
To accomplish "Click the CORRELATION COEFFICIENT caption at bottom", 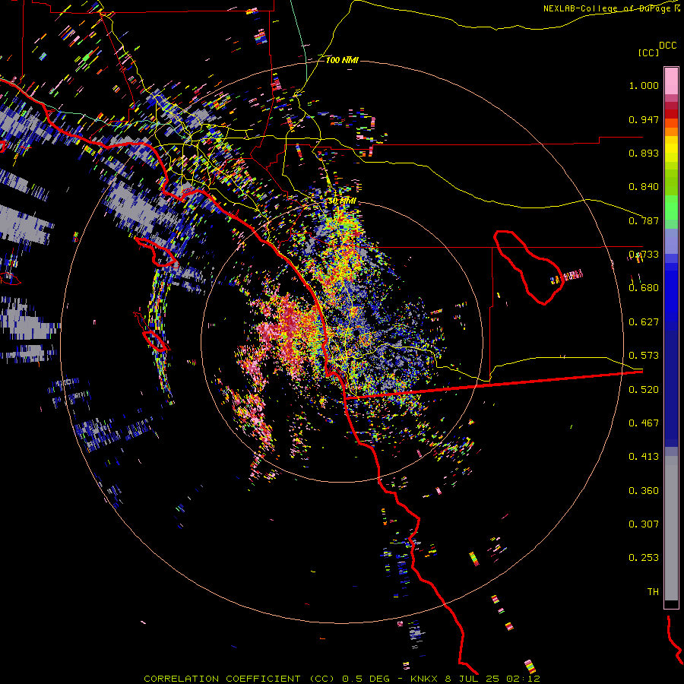I will 342,679.
